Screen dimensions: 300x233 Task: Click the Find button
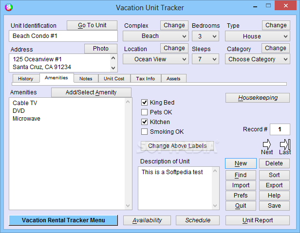241,175
